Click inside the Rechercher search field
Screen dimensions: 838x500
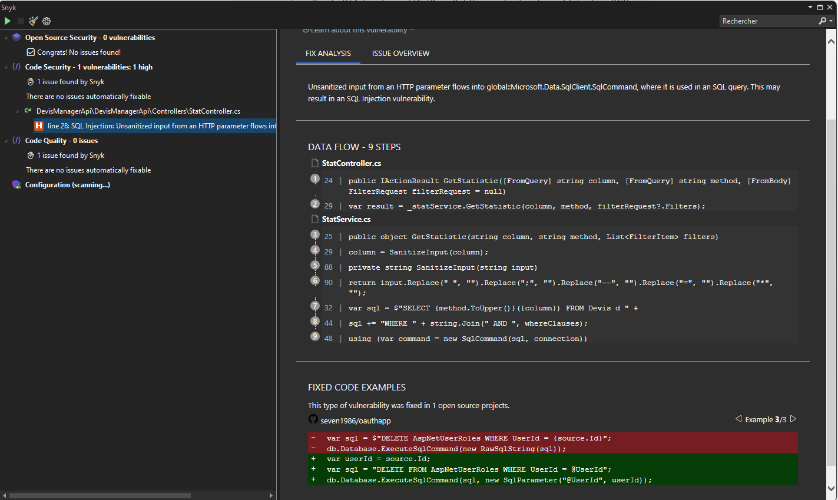click(x=769, y=21)
